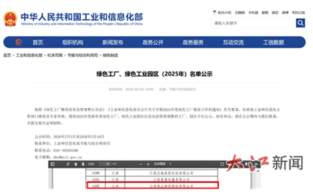This screenshot has width=313, height=196.
Task: Click 绿色制造 in the breadcrumb
Action: click(x=110, y=55)
